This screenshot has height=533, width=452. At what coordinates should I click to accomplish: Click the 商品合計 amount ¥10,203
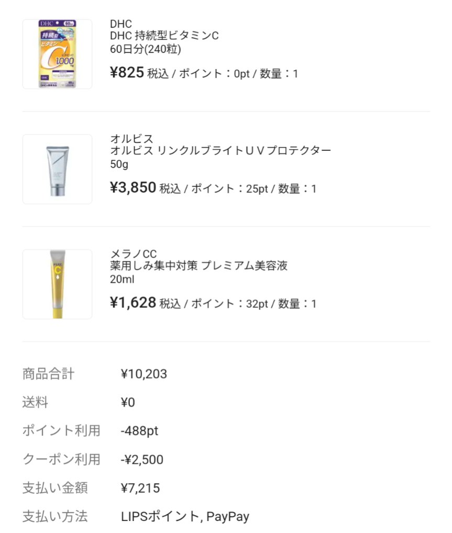[x=144, y=374]
